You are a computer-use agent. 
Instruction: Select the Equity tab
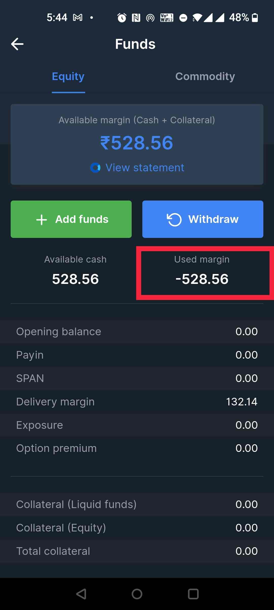[x=68, y=76]
